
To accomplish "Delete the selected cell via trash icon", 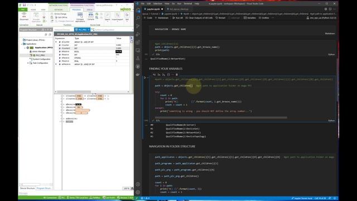I will (x=177, y=74).
